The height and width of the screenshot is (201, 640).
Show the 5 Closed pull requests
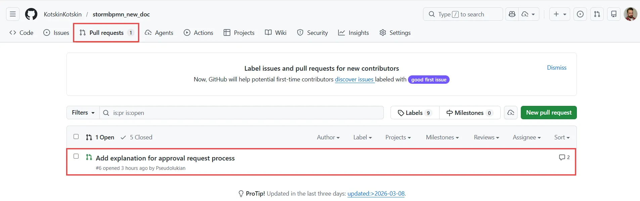137,137
